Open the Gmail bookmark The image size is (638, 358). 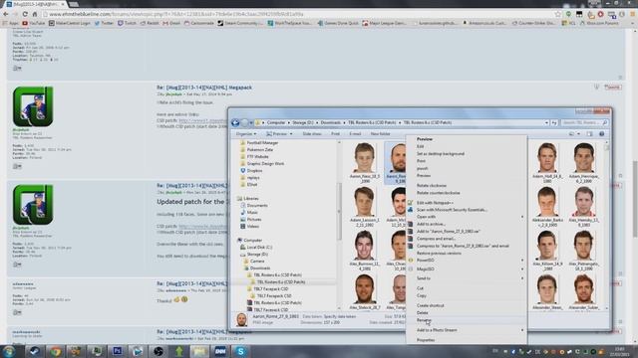pos(171,23)
